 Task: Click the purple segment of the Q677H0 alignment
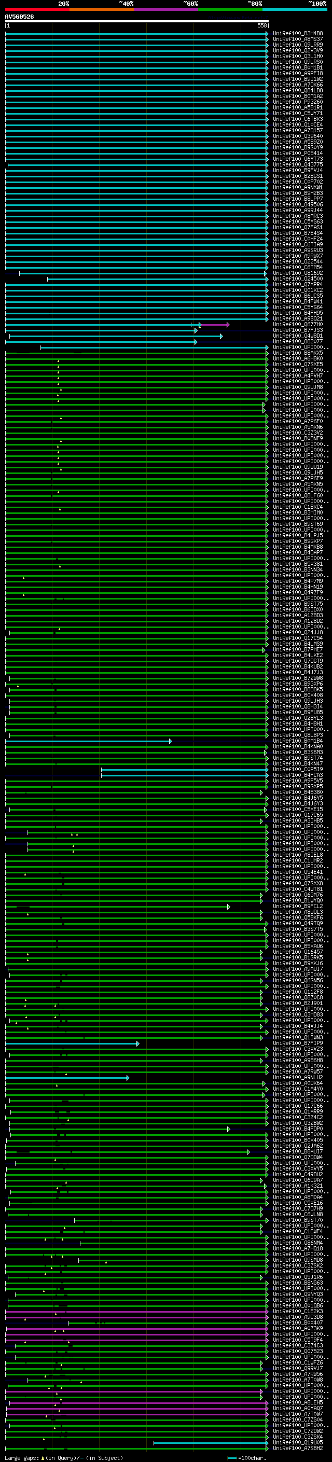coord(215,325)
